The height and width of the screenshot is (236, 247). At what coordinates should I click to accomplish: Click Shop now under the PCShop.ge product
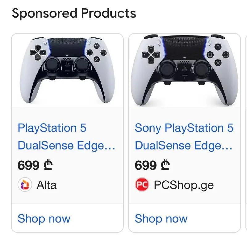pyautogui.click(x=161, y=219)
